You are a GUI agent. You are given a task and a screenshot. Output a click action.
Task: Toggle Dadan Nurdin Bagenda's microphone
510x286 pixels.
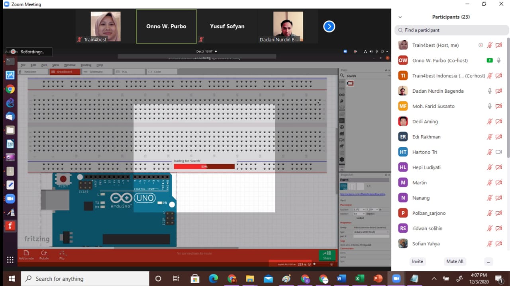[490, 91]
